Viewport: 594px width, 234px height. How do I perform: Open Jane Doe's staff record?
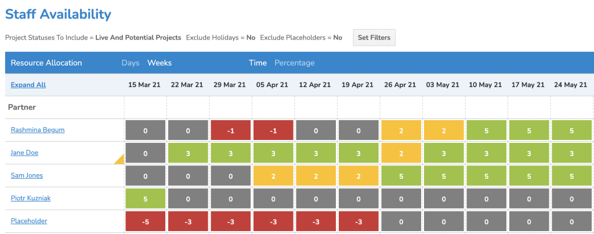coord(24,153)
